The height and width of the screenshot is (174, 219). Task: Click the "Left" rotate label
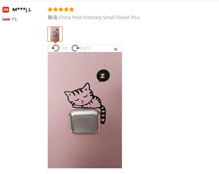point(64,48)
